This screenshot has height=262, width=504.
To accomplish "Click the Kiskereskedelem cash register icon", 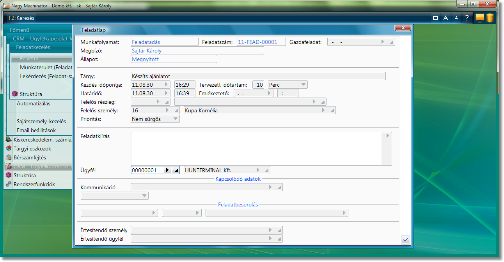I will coord(9,140).
